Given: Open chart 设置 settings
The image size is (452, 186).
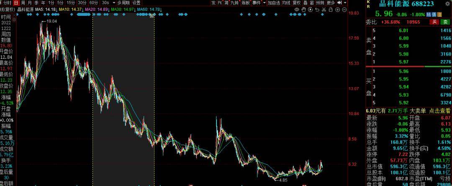Looking at the screenshot, I should tap(136, 3).
